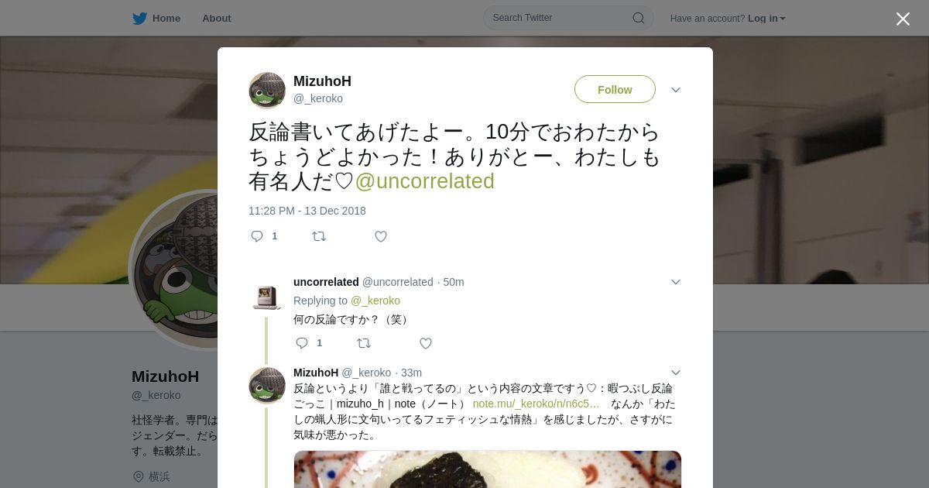
Task: Like the main tweet with heart icon
Action: [381, 236]
